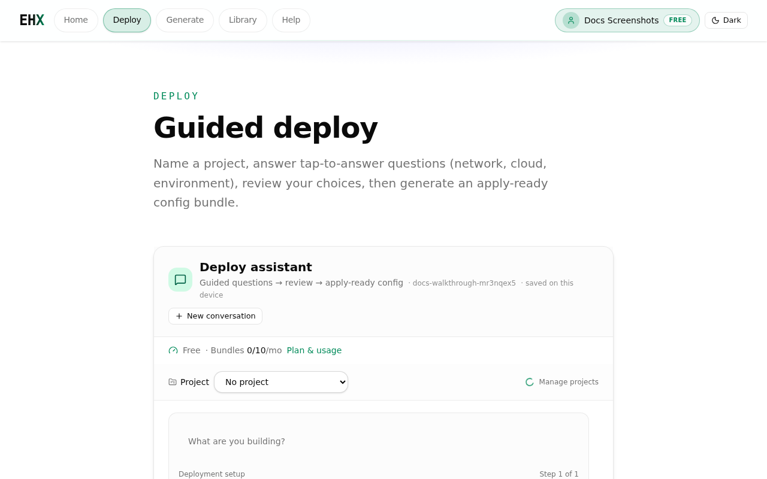This screenshot has height=479, width=767.
Task: Open the Home tab
Action: coord(76,20)
